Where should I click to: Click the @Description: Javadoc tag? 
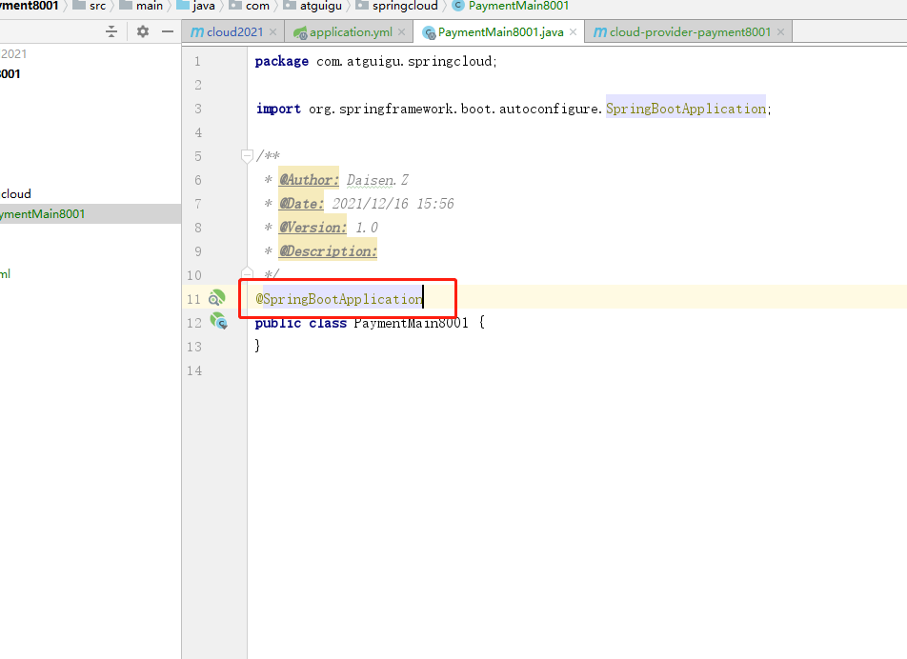(x=328, y=250)
